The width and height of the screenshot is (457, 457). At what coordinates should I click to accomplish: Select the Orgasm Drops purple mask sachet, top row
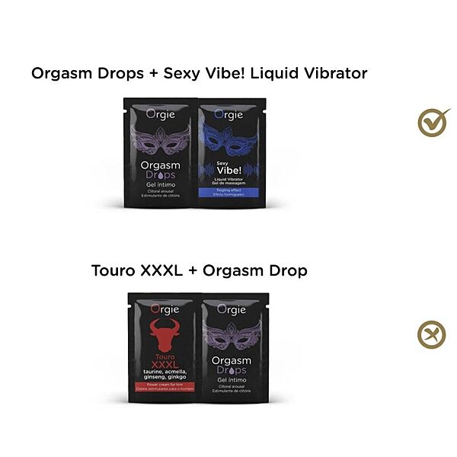click(160, 153)
